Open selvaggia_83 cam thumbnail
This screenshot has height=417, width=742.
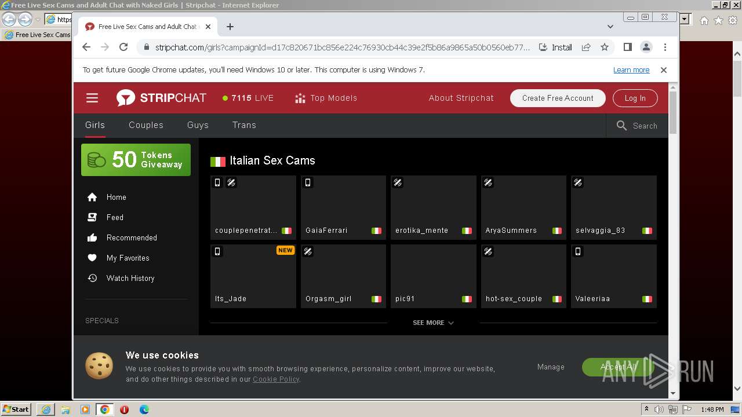pos(614,207)
